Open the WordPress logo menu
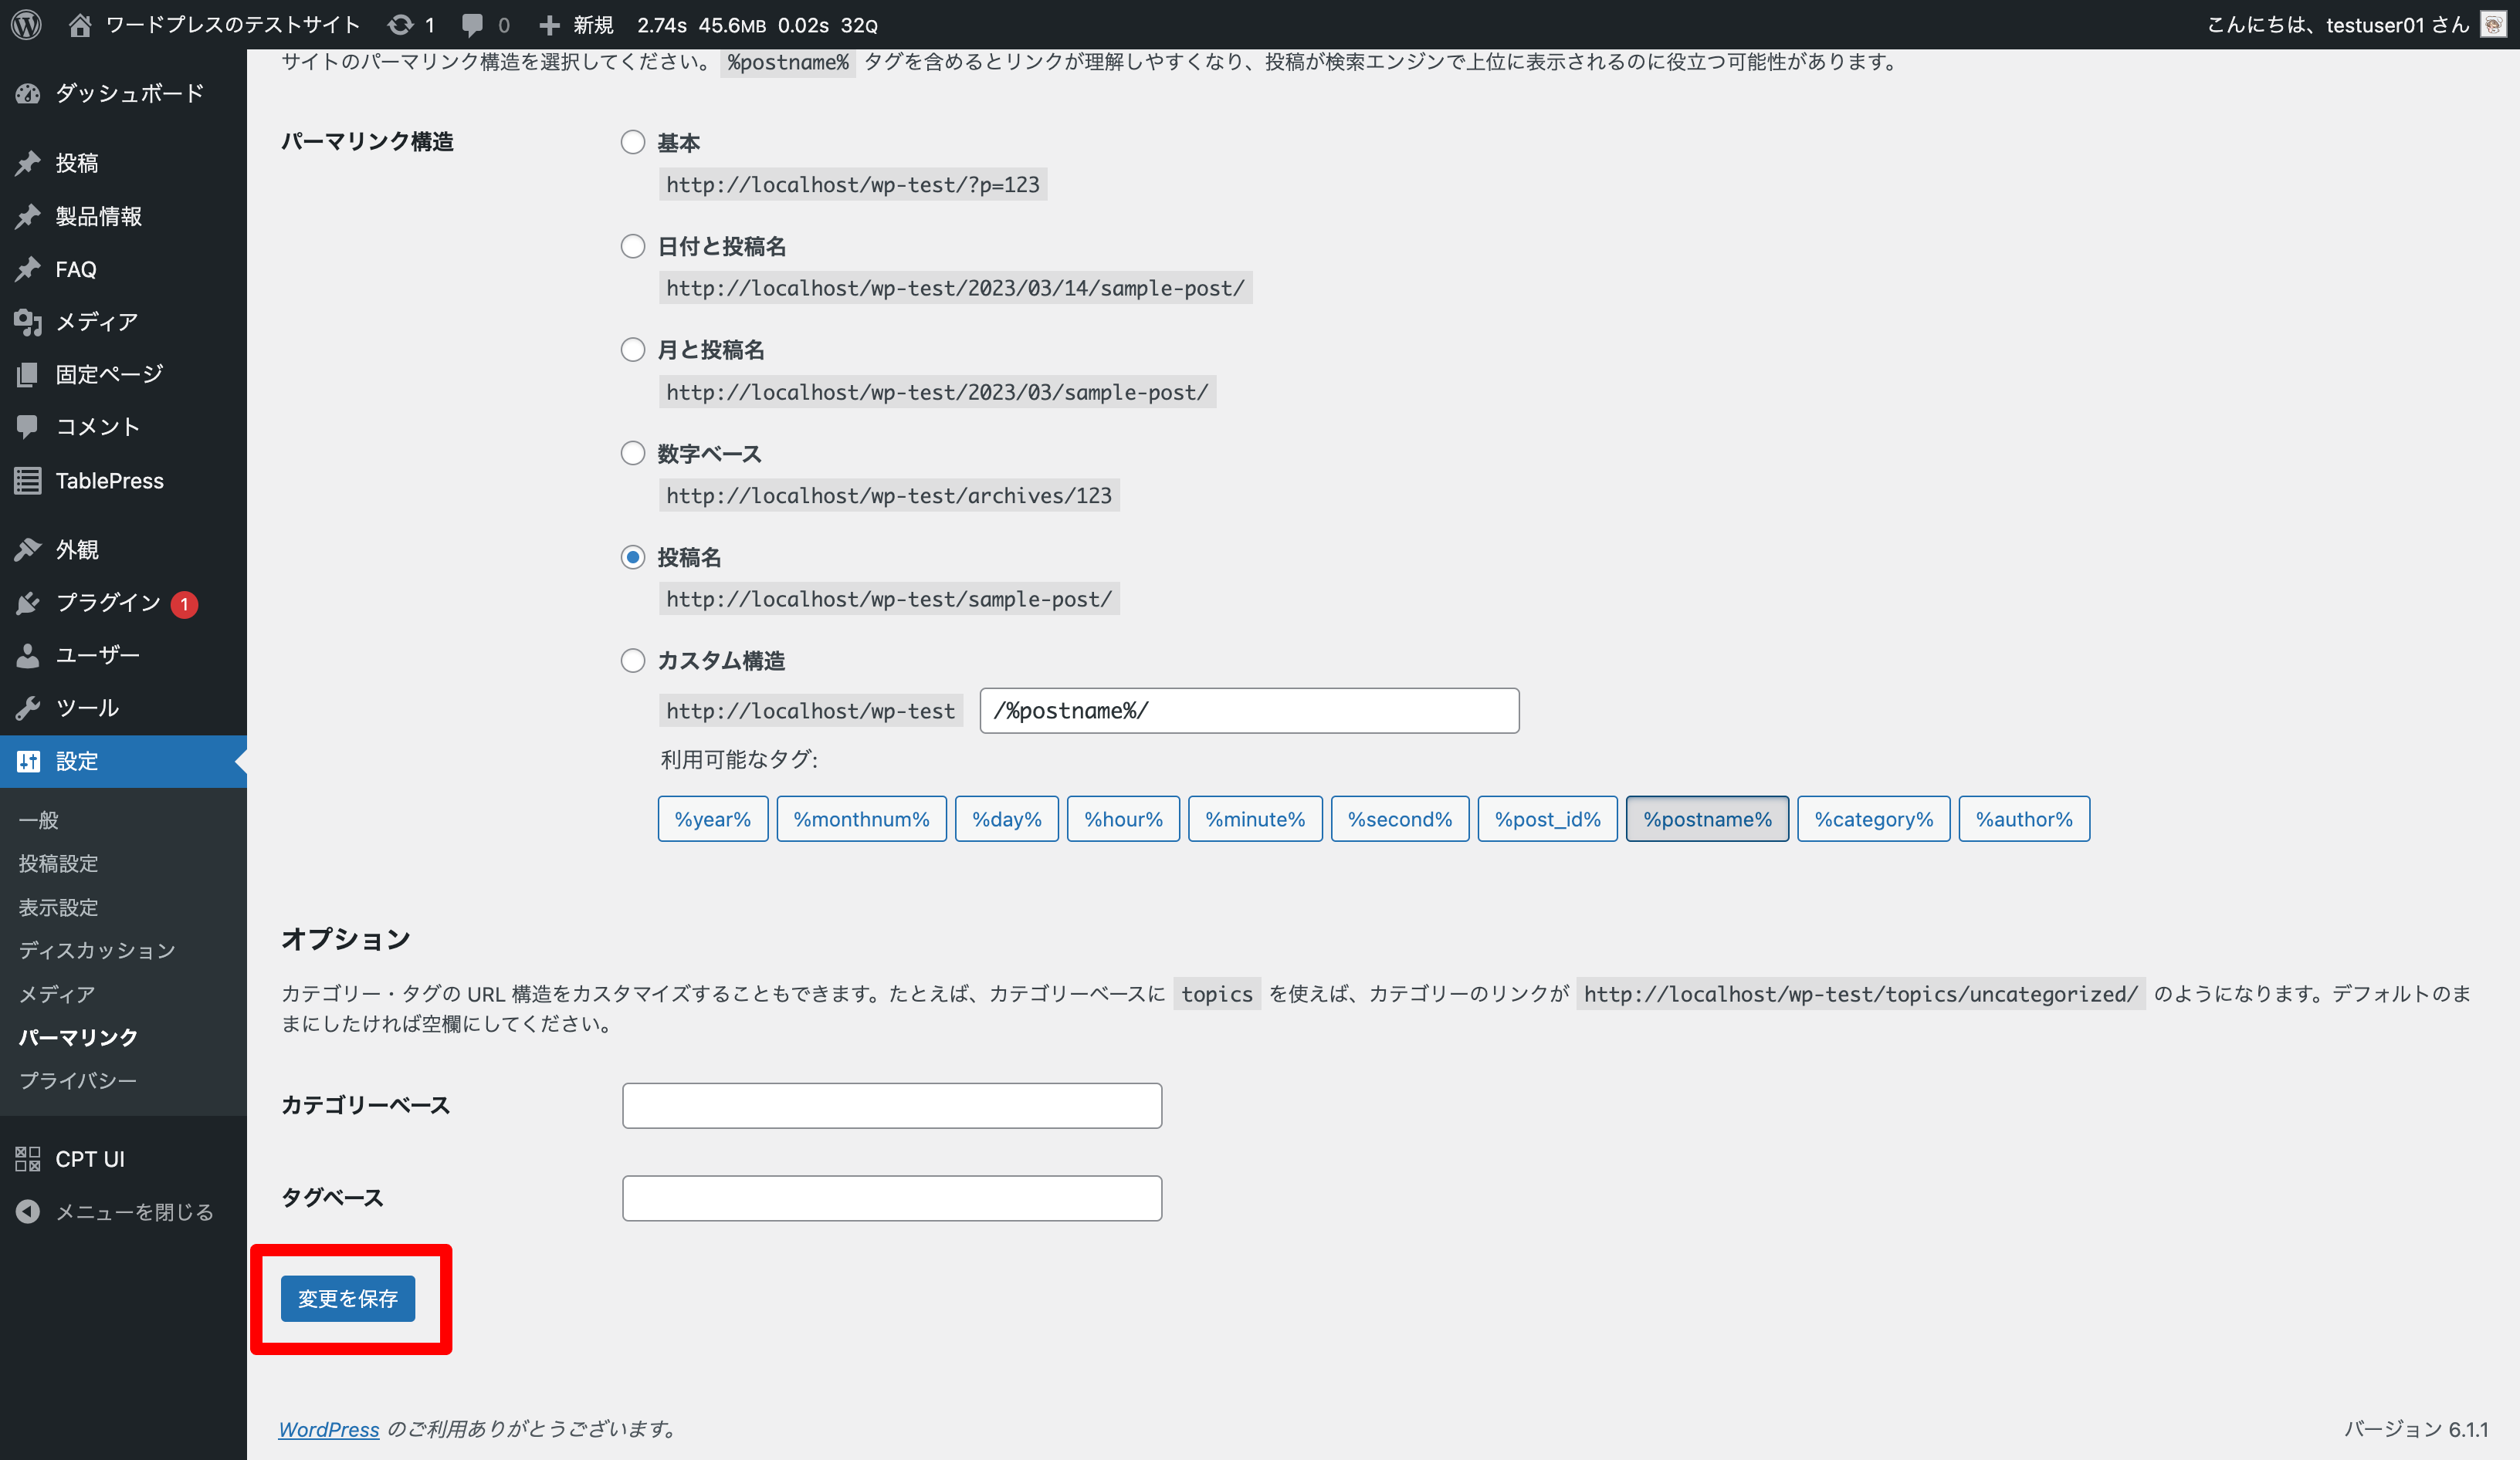 point(26,24)
